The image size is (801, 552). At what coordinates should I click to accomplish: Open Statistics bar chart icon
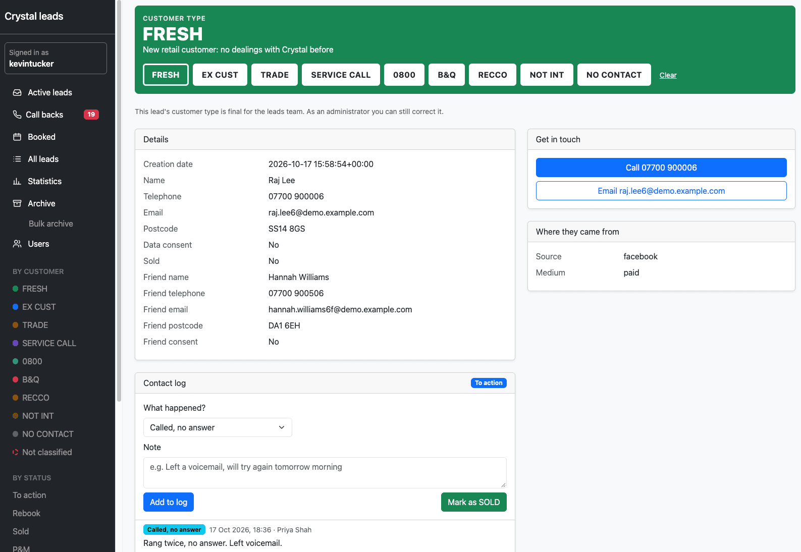pyautogui.click(x=17, y=181)
